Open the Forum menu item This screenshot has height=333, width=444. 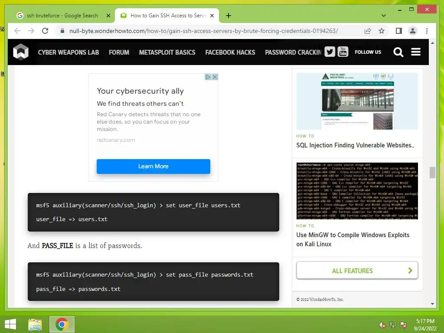pos(119,52)
